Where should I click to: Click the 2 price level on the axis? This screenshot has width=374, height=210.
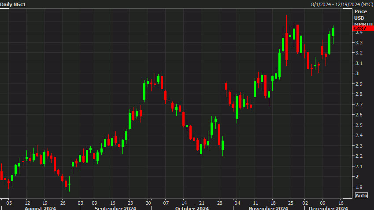[356, 177]
